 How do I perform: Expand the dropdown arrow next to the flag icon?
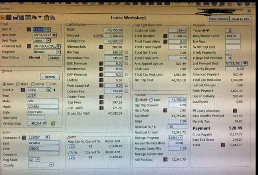pyautogui.click(x=40, y=17)
